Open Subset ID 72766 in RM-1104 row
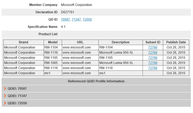This screenshot has height=113, width=193. (153, 47)
